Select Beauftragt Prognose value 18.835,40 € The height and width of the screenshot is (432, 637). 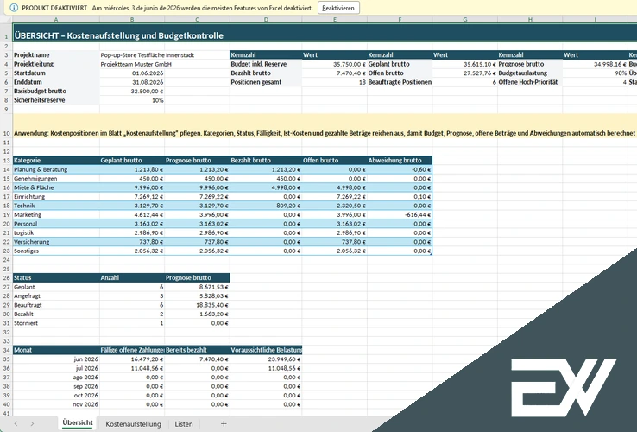[197, 305]
